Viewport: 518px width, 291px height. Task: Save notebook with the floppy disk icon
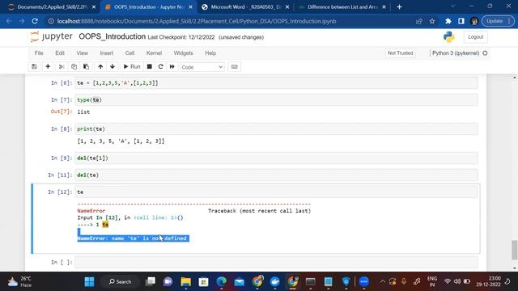tap(34, 66)
